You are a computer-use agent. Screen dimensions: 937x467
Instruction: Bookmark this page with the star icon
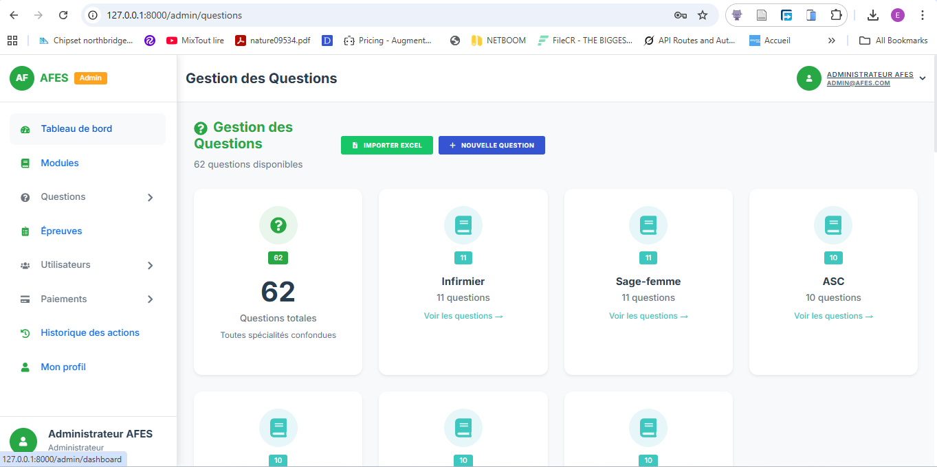[x=703, y=15]
